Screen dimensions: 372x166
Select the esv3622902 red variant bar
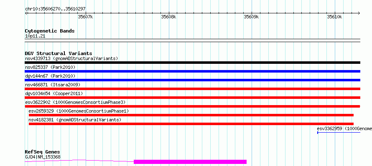[192, 106]
